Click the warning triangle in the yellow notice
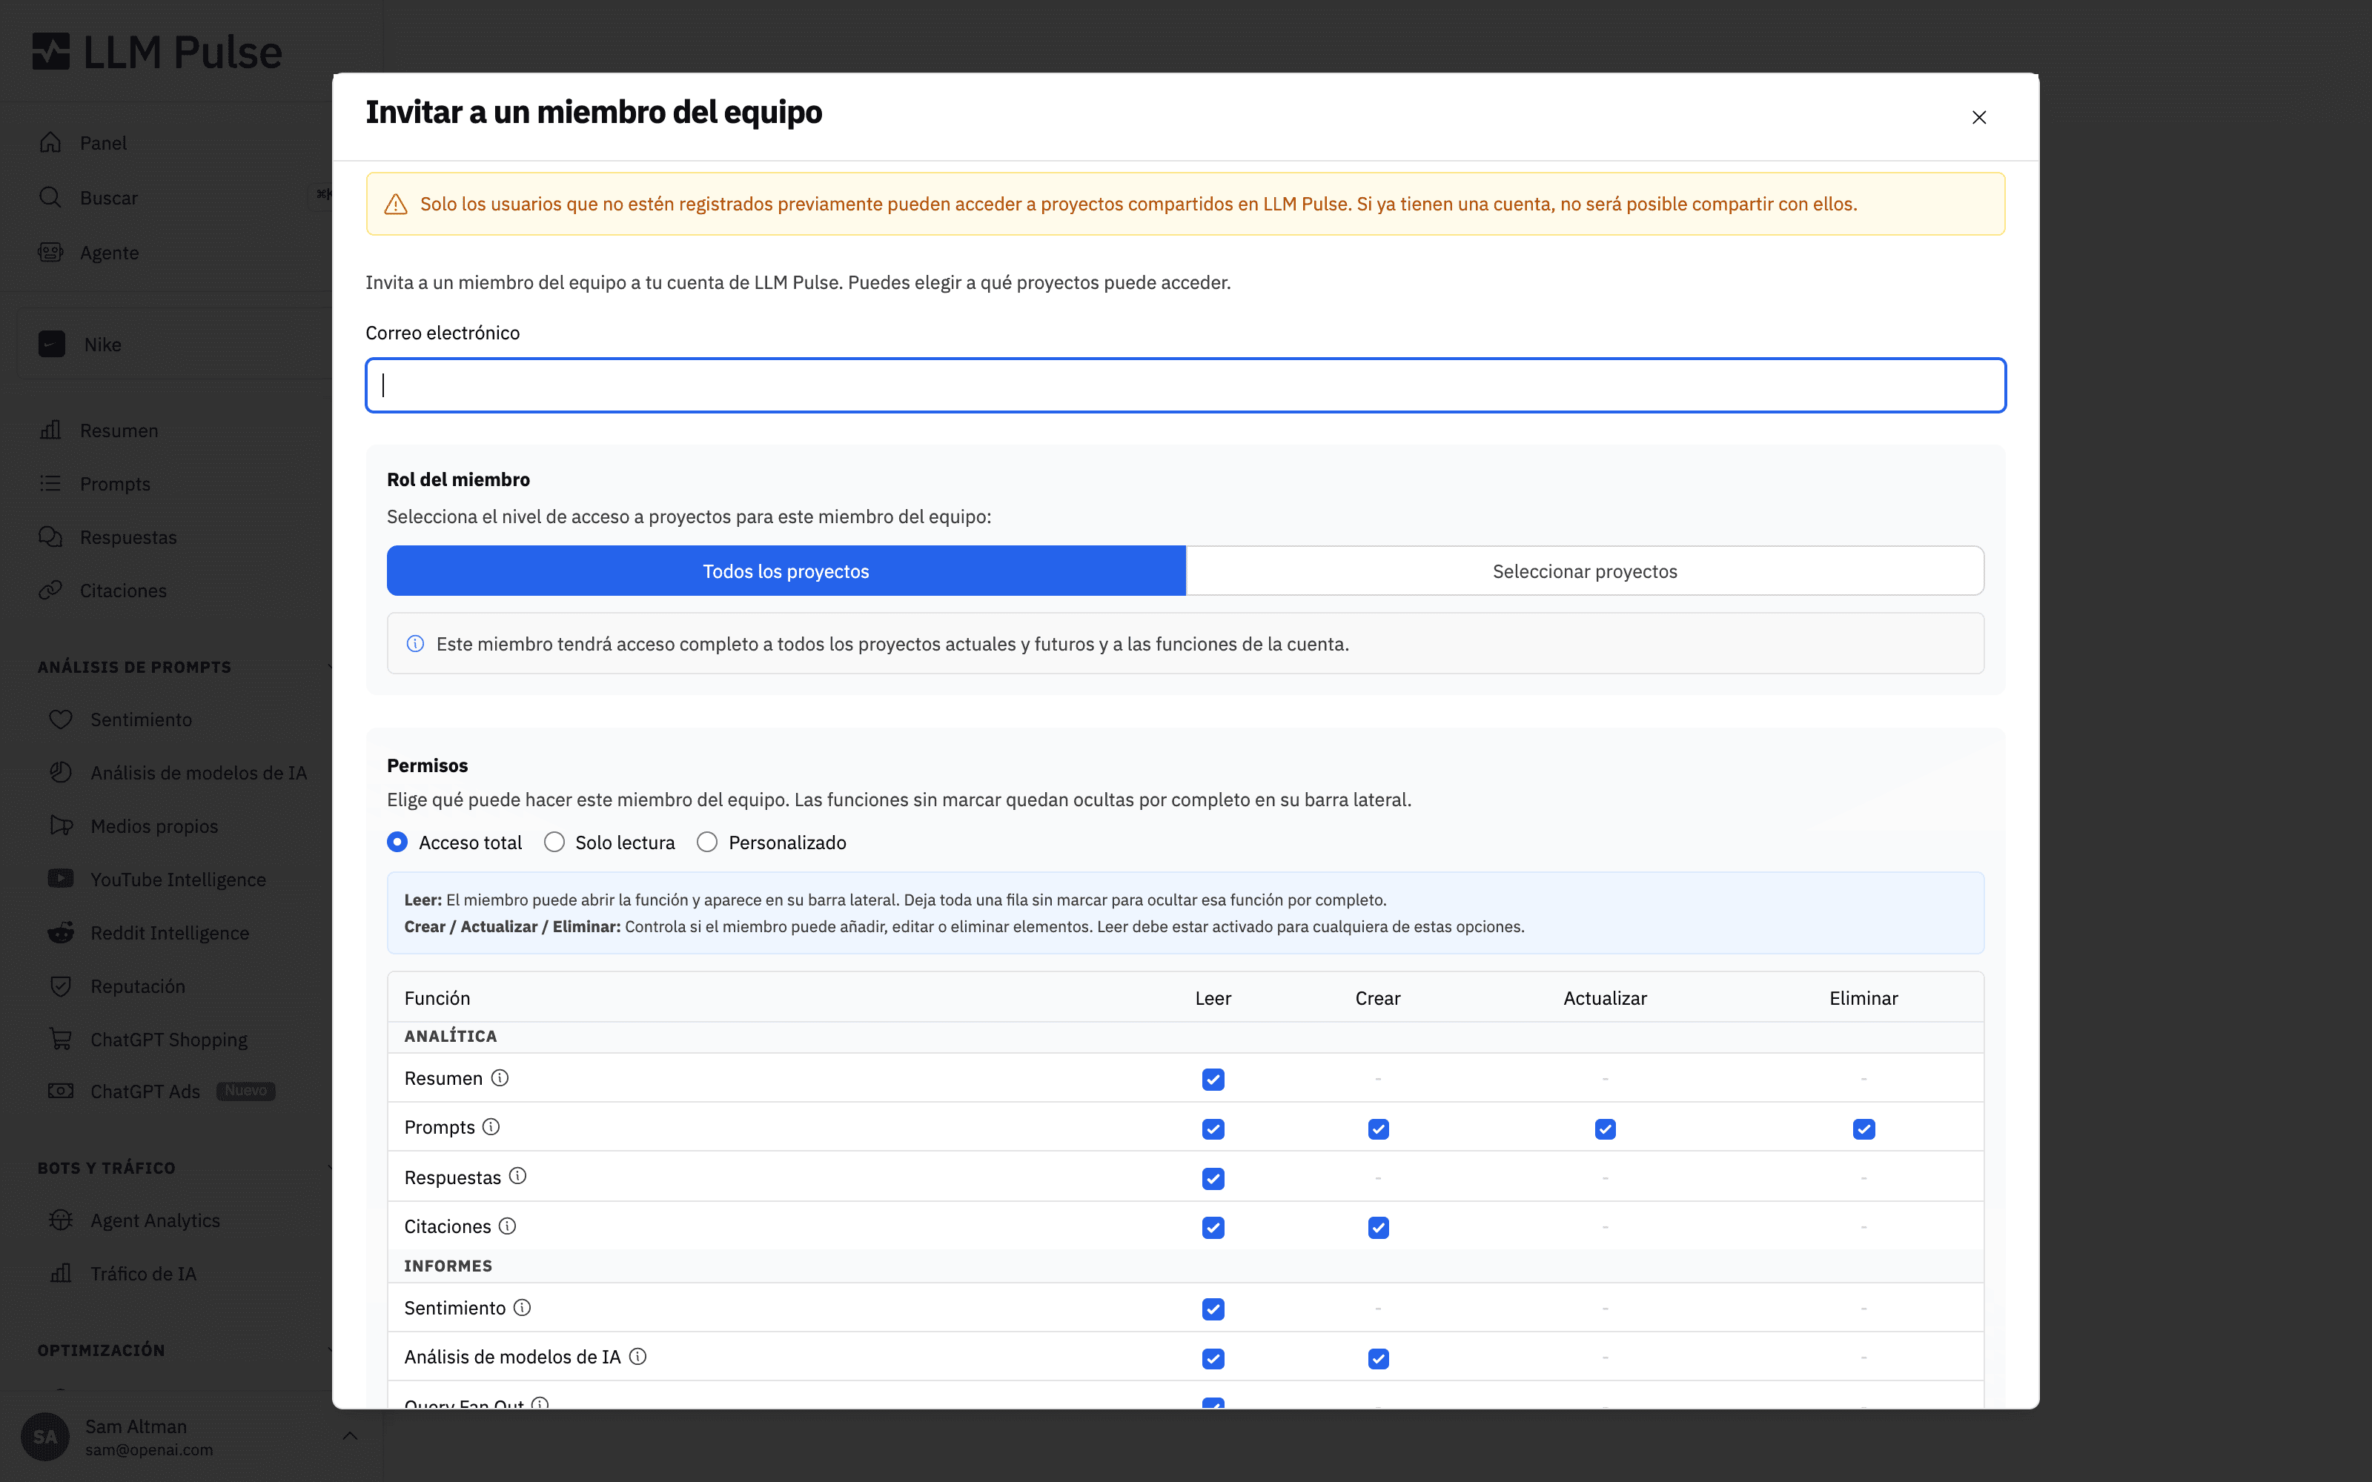 (396, 204)
